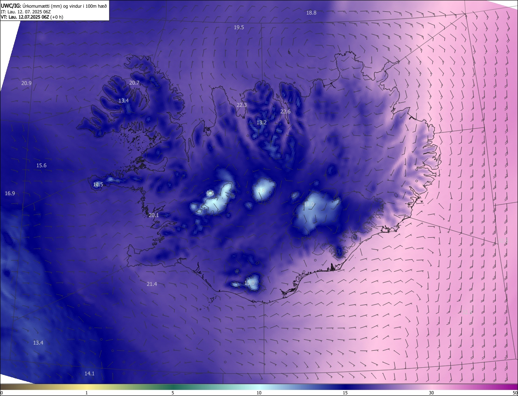Click the 20.7 value label
The height and width of the screenshot is (396, 518).
134,83
